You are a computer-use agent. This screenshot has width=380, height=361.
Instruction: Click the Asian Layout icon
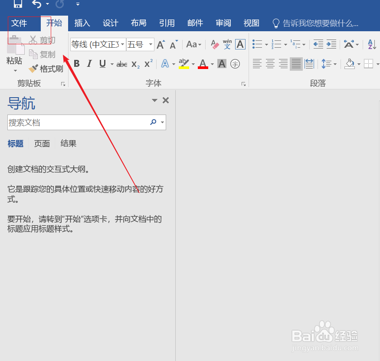(349, 44)
